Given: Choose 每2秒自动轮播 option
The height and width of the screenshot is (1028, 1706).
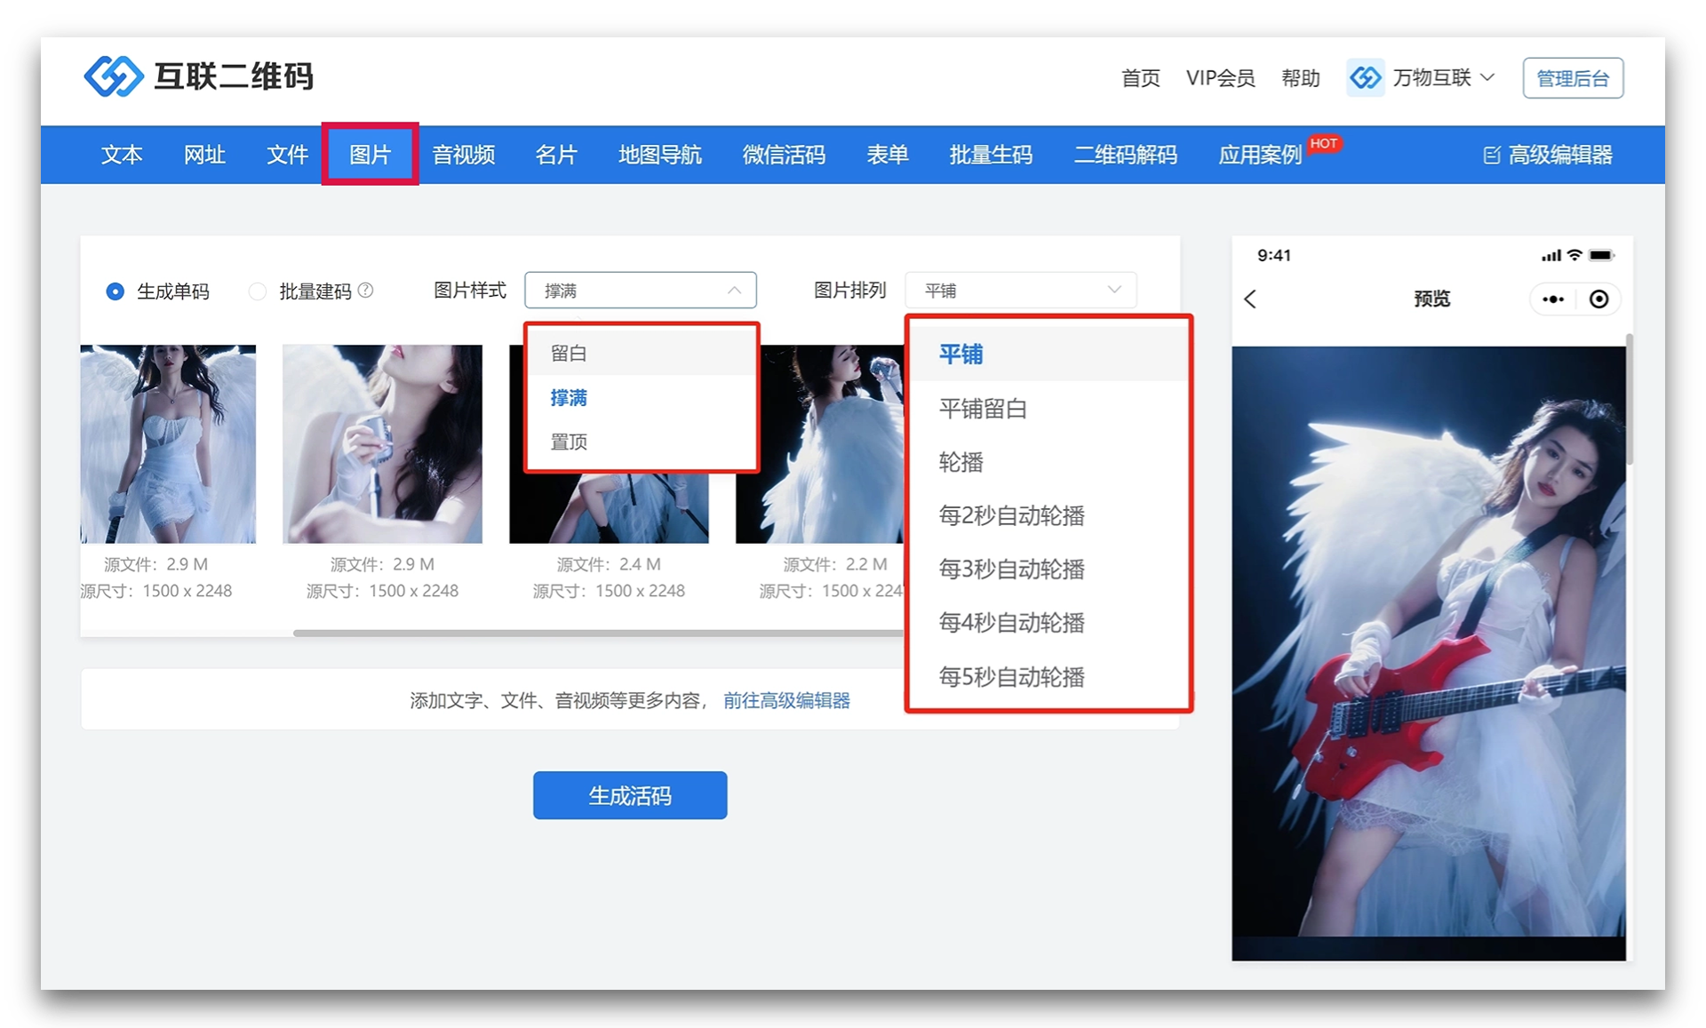Looking at the screenshot, I should pyautogui.click(x=1048, y=515).
